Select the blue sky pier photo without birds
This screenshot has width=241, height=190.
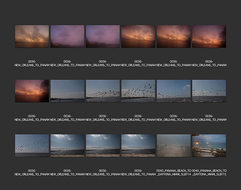click(68, 91)
